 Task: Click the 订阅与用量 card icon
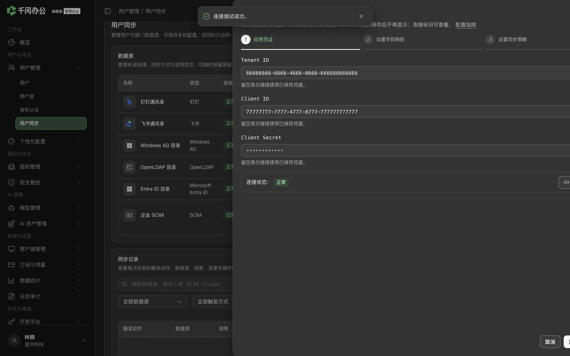11,265
